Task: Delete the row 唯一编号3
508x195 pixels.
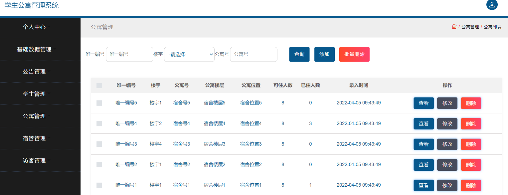Action: point(471,144)
